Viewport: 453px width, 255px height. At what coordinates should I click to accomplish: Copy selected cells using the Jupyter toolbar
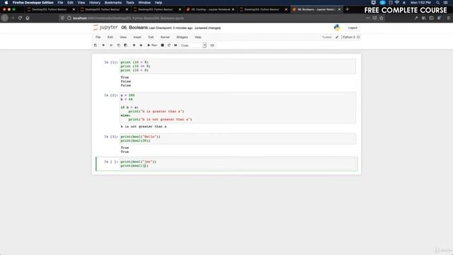click(x=118, y=45)
